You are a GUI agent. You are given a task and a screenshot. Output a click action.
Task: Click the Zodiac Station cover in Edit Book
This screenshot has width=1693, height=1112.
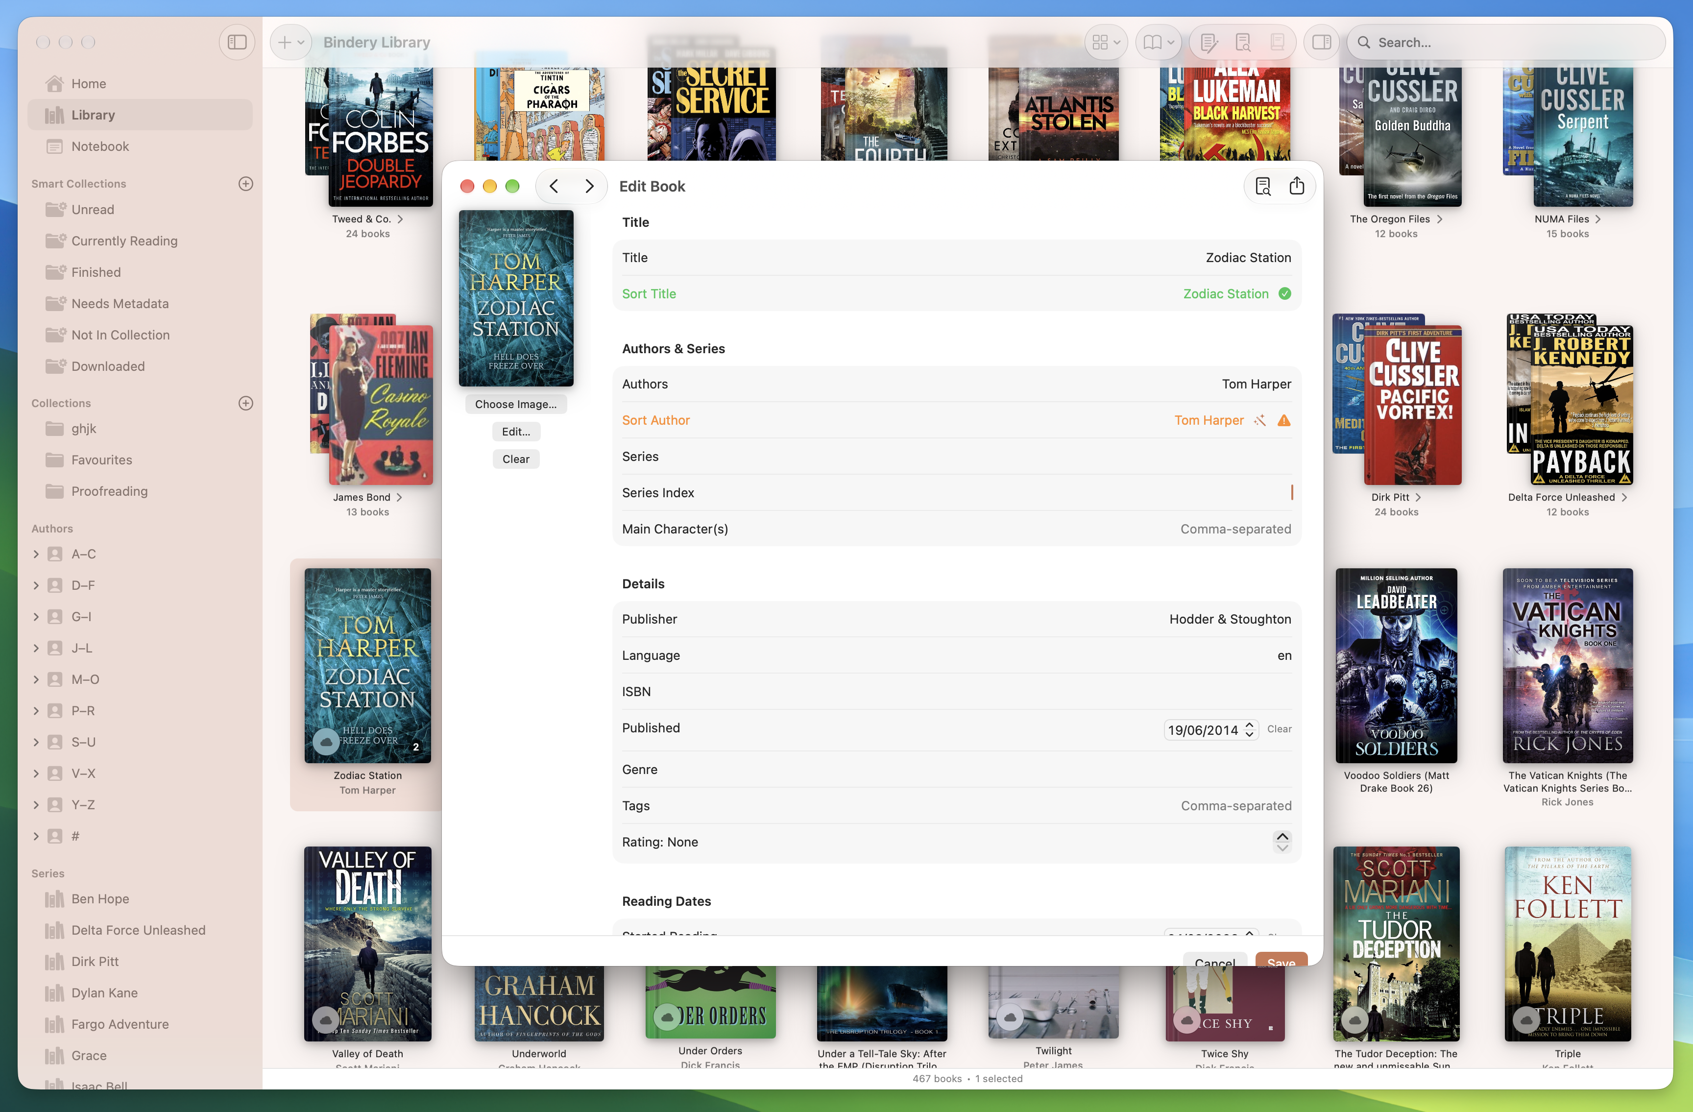tap(516, 298)
